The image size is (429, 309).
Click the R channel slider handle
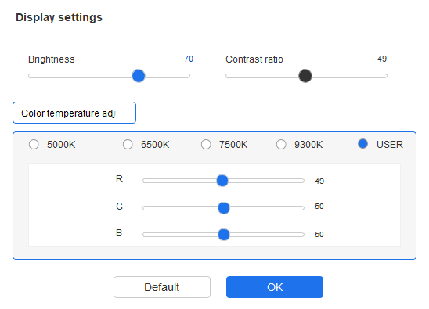click(222, 181)
